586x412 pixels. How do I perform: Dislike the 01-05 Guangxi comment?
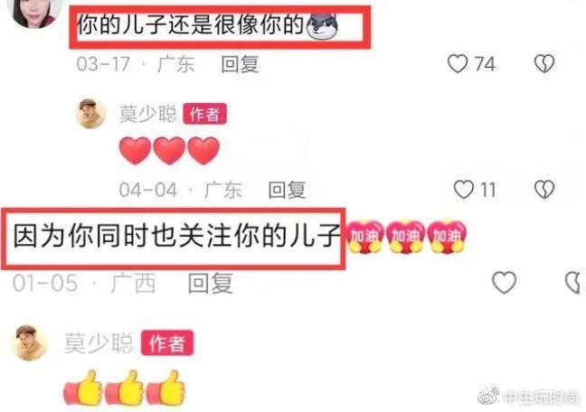(x=573, y=282)
